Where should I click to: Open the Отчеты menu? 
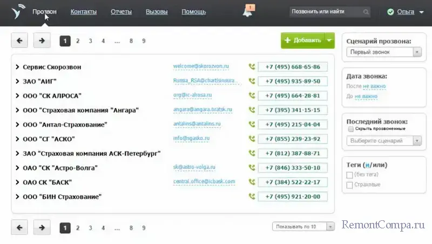(x=121, y=12)
